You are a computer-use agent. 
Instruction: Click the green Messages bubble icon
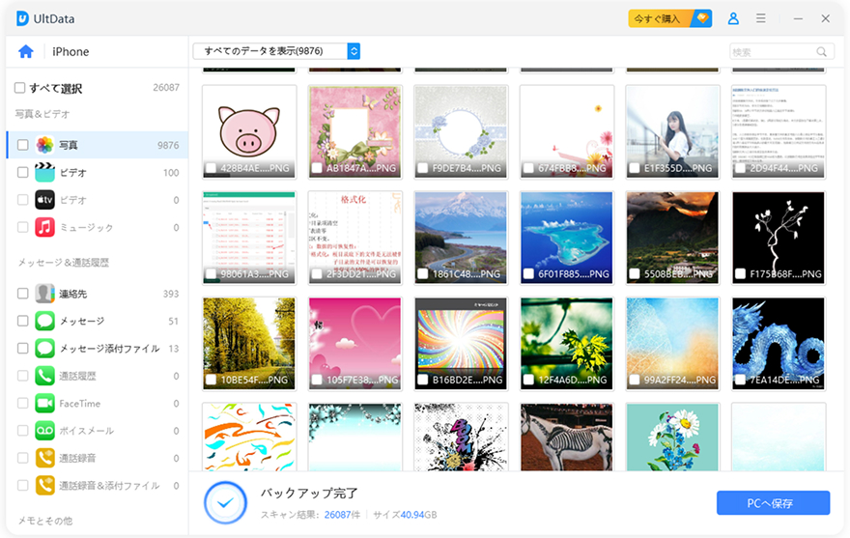pyautogui.click(x=45, y=321)
